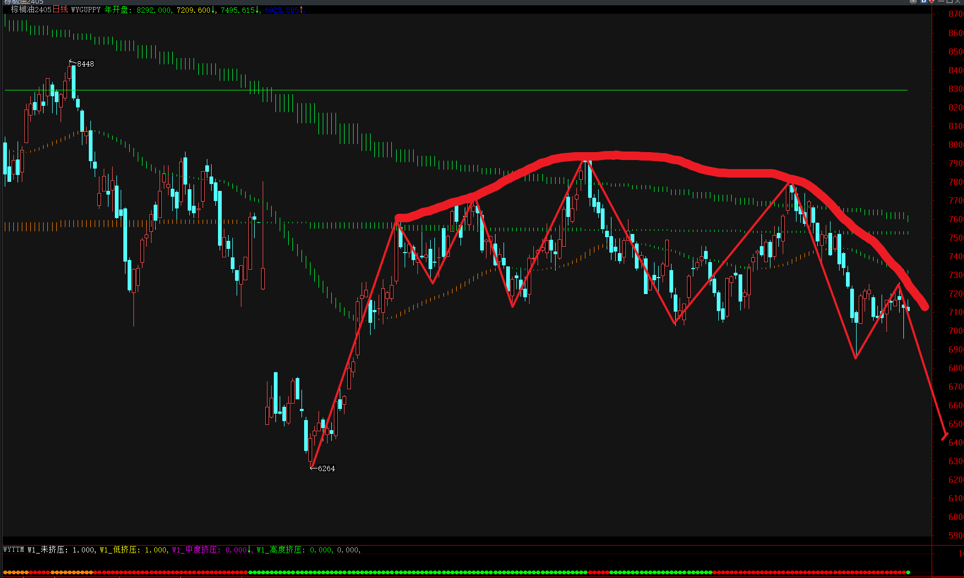Click the 年开盘 green label

(118, 10)
